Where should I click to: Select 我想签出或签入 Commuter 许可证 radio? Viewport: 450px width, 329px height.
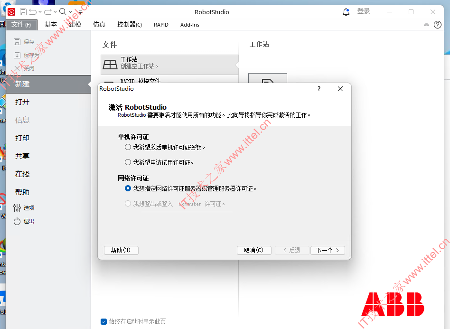click(x=128, y=204)
